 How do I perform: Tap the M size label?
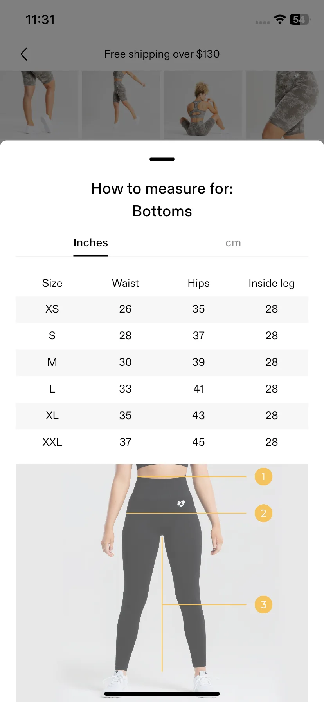pyautogui.click(x=52, y=362)
